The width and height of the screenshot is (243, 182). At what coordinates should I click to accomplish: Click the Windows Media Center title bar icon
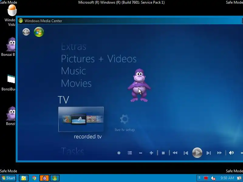[x=21, y=21]
